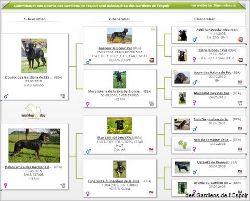250x201 pixels.
Task: Open the Ciara le Coeur Pur link
Action: [213, 50]
